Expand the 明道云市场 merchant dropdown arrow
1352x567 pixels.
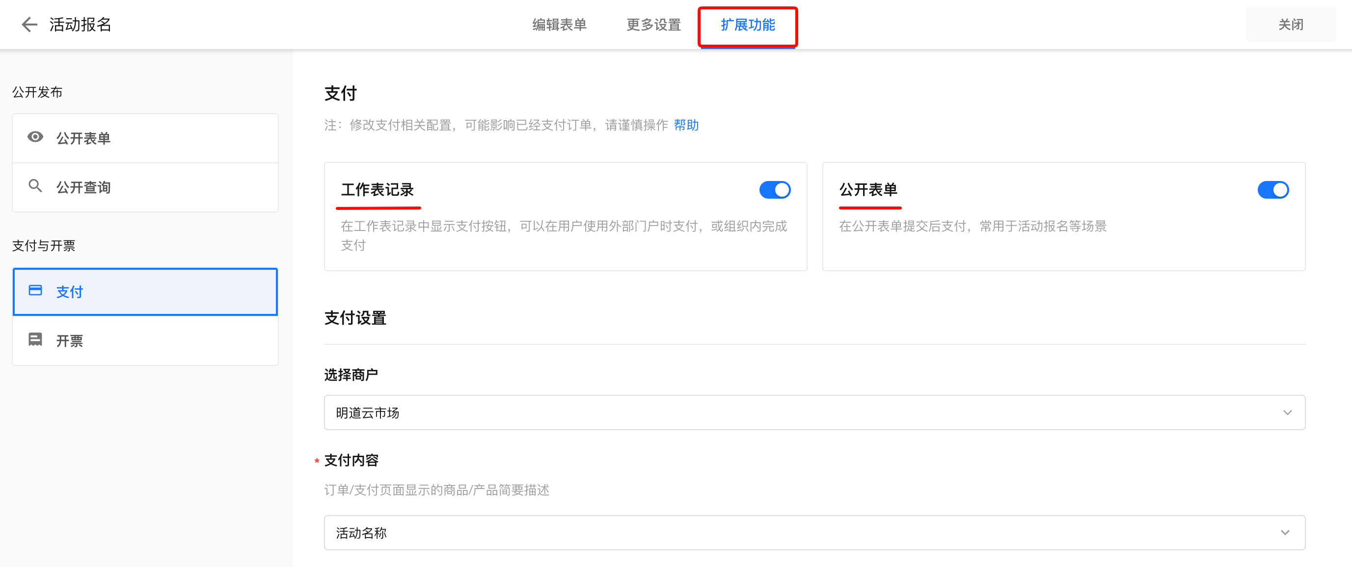[1287, 413]
